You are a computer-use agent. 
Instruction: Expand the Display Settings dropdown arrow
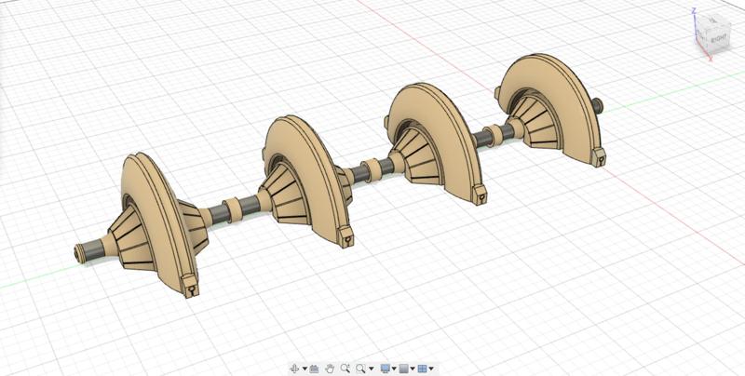394,369
